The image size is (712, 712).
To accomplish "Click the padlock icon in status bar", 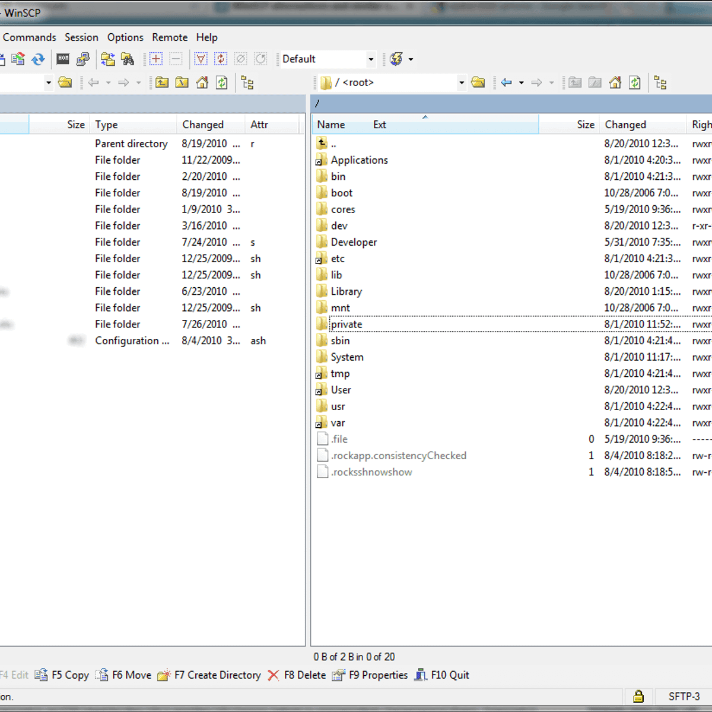I will pos(638,696).
